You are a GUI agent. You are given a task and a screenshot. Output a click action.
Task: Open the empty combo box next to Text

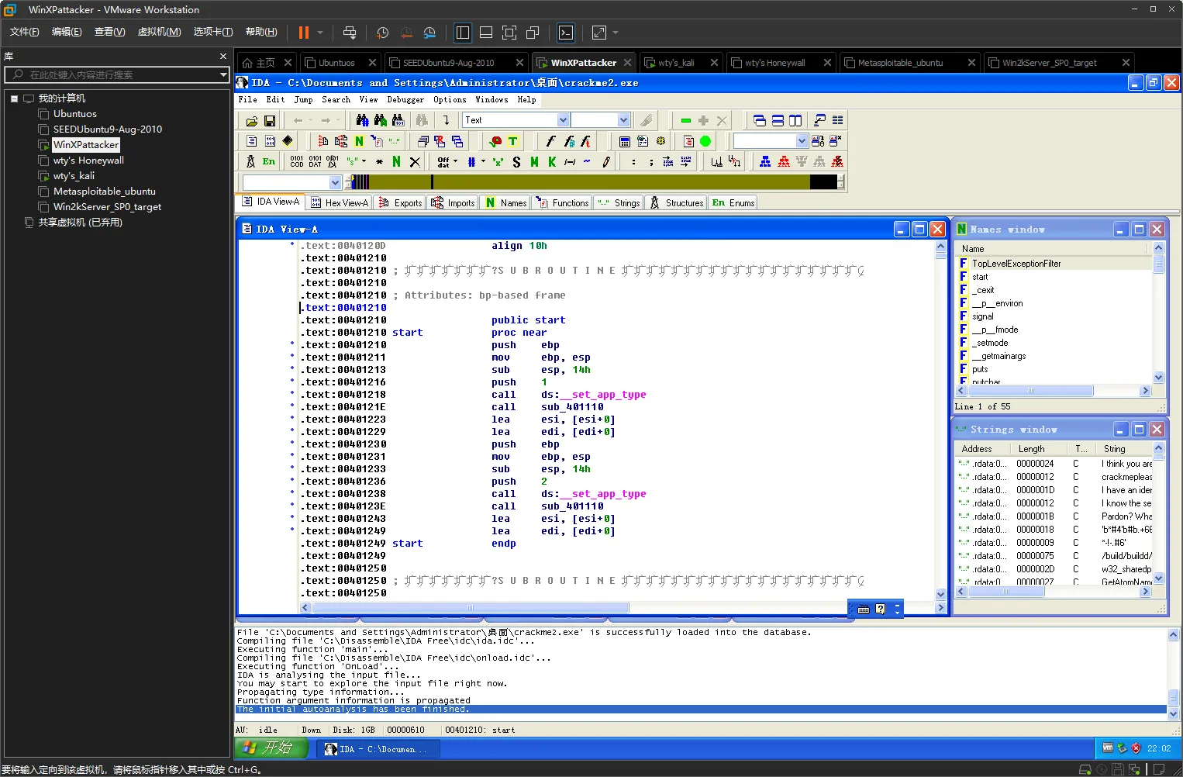(x=600, y=120)
